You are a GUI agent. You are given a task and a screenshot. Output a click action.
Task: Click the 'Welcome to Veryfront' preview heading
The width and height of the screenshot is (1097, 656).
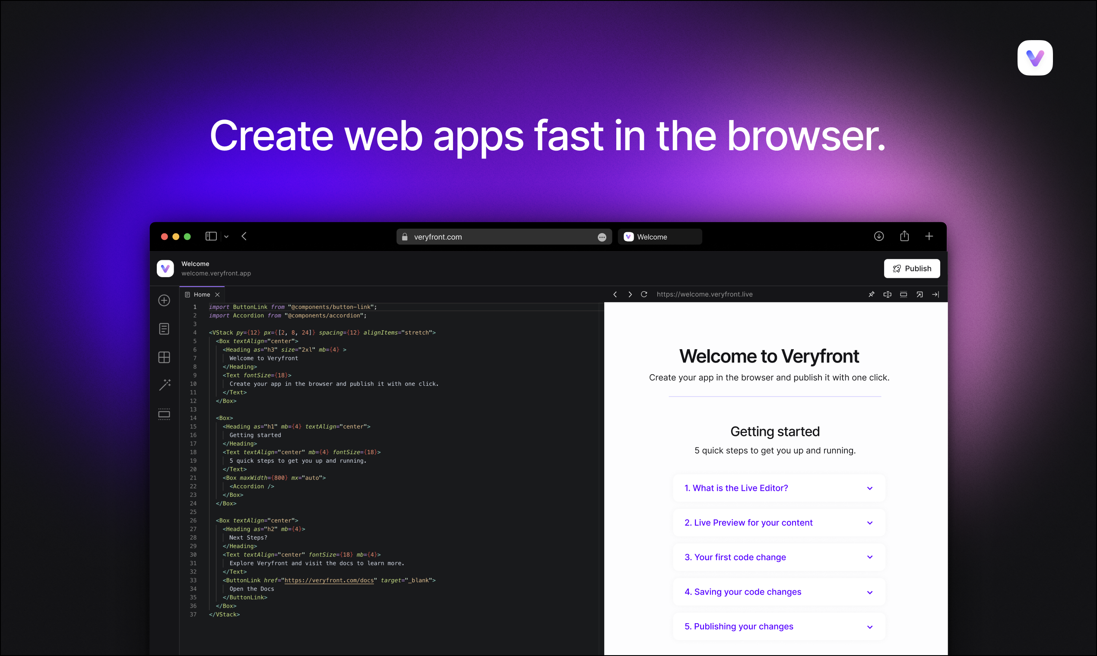[x=769, y=356]
